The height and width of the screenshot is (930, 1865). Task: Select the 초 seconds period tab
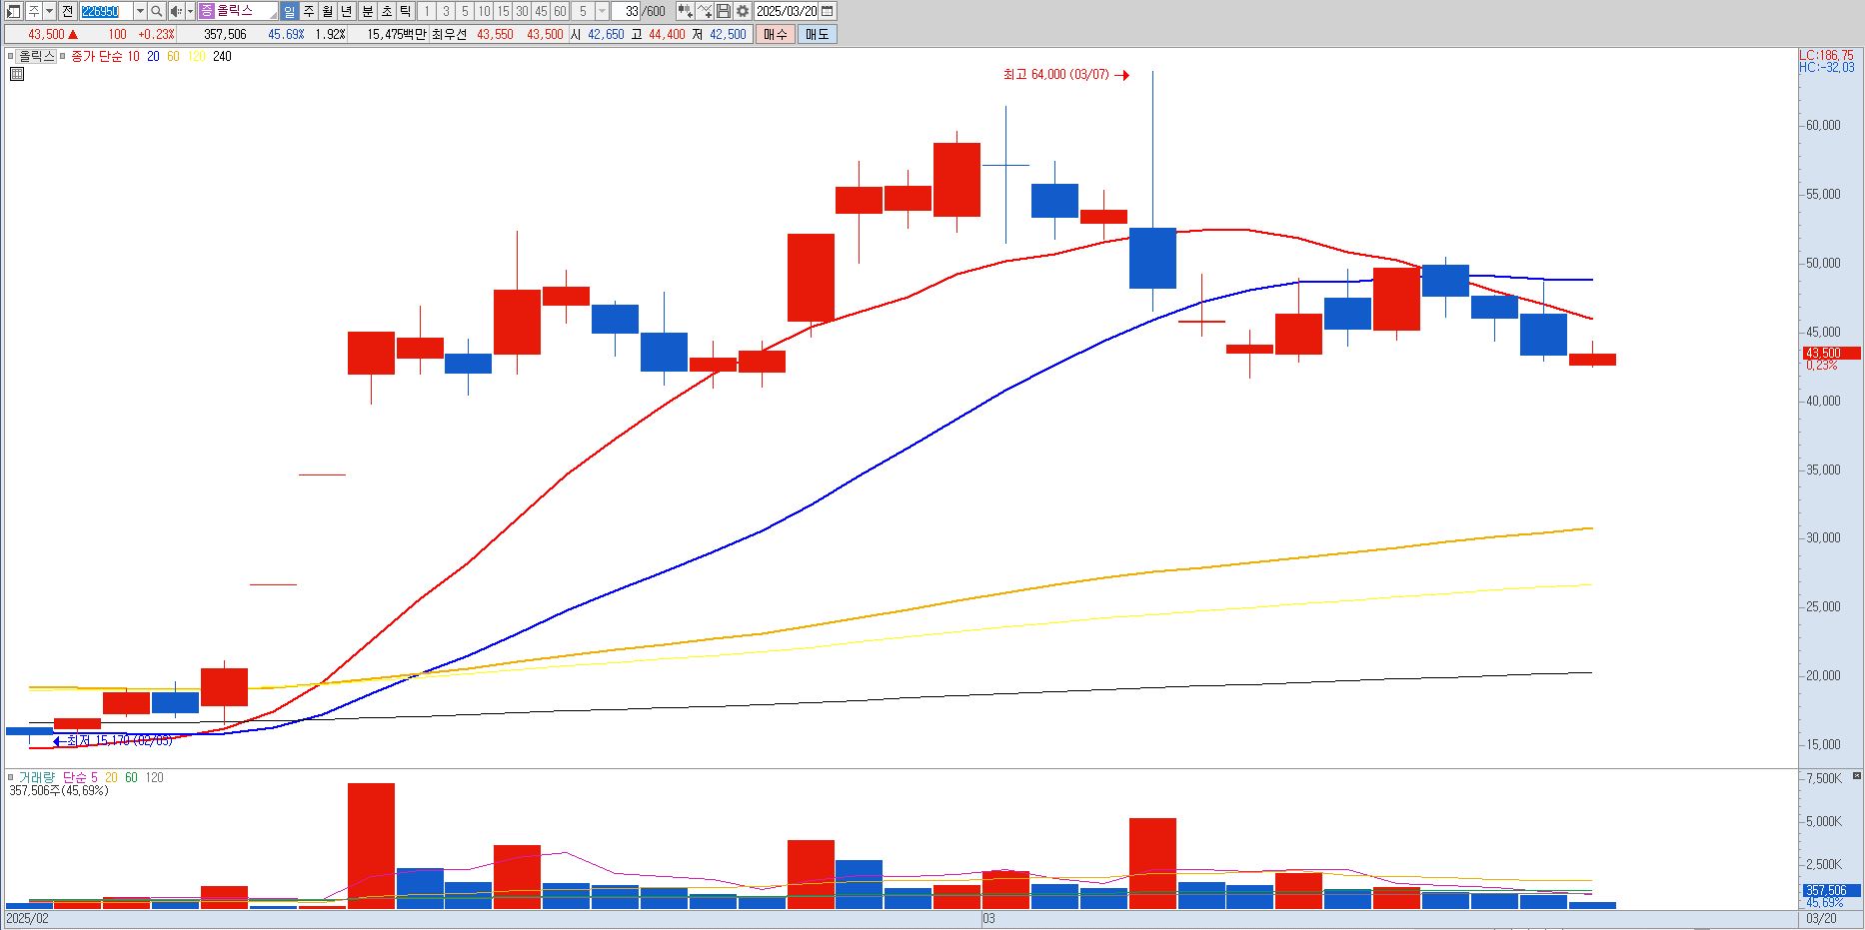coord(386,11)
